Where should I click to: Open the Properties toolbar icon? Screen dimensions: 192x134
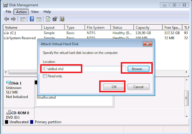[55, 19]
